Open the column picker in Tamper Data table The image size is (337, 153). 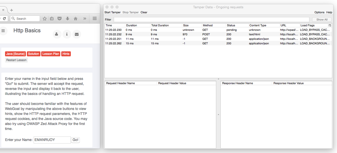pos(330,25)
